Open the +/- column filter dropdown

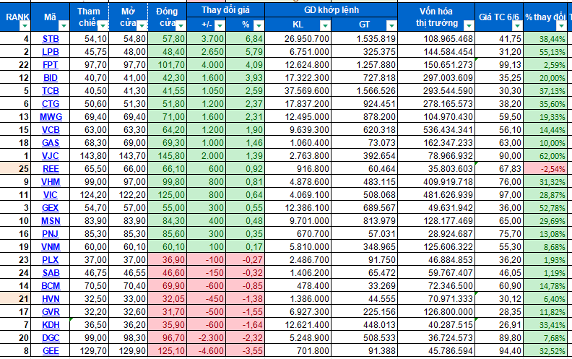click(x=220, y=25)
